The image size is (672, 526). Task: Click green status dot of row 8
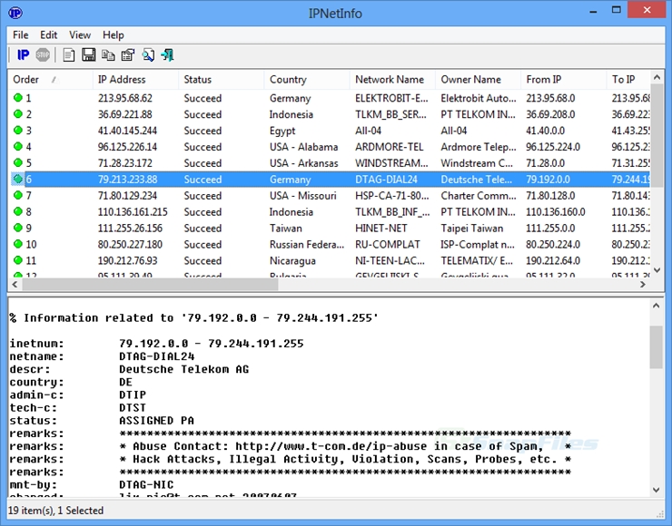pyautogui.click(x=18, y=211)
